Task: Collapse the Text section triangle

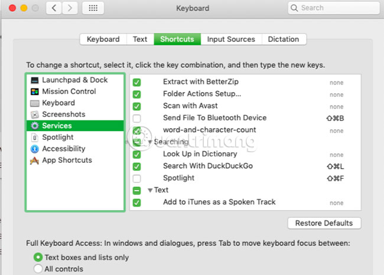Action: [150, 190]
